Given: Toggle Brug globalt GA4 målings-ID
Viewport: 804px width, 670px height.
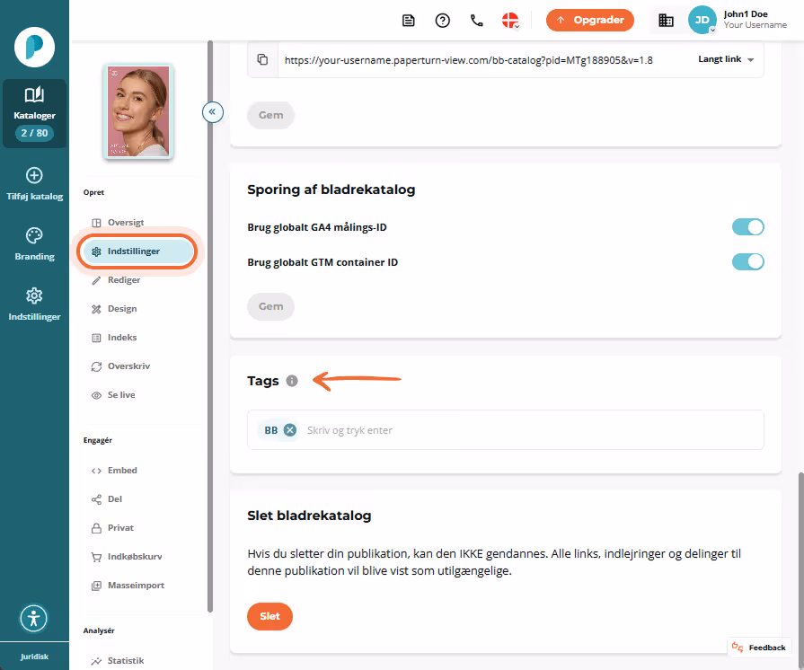Looking at the screenshot, I should (x=747, y=227).
